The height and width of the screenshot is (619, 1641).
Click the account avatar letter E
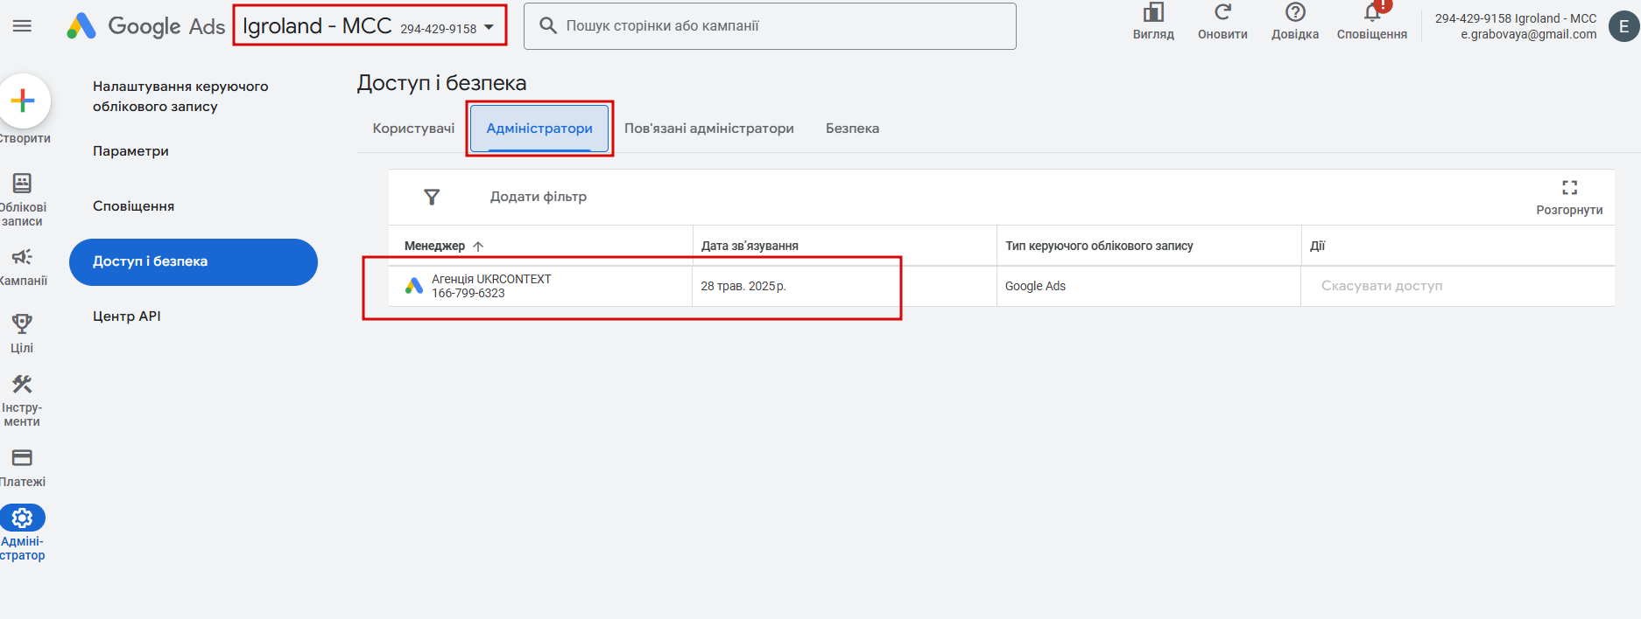[1624, 26]
